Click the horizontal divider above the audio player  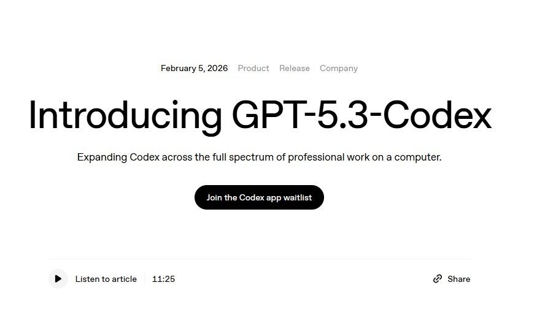pos(259,259)
